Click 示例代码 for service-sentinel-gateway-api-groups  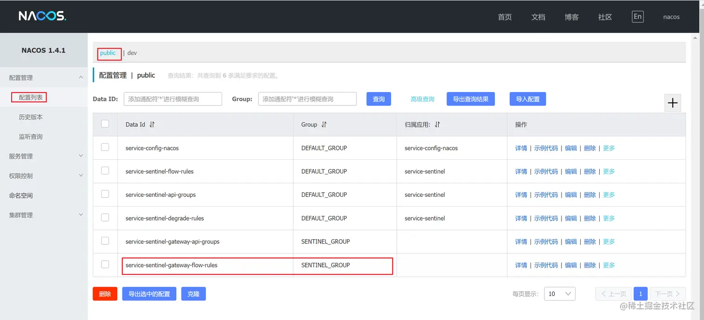click(x=546, y=242)
